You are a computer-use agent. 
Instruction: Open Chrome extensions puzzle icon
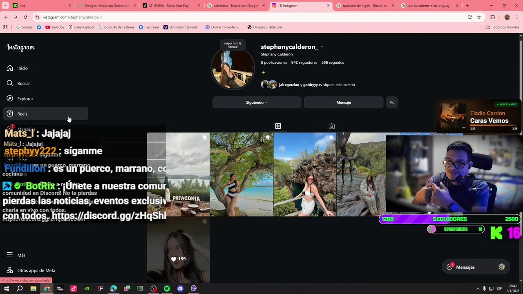click(x=492, y=17)
